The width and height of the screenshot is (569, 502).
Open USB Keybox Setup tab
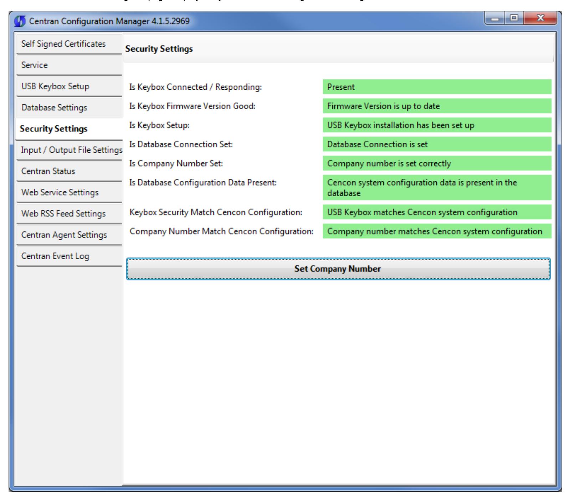(x=69, y=87)
